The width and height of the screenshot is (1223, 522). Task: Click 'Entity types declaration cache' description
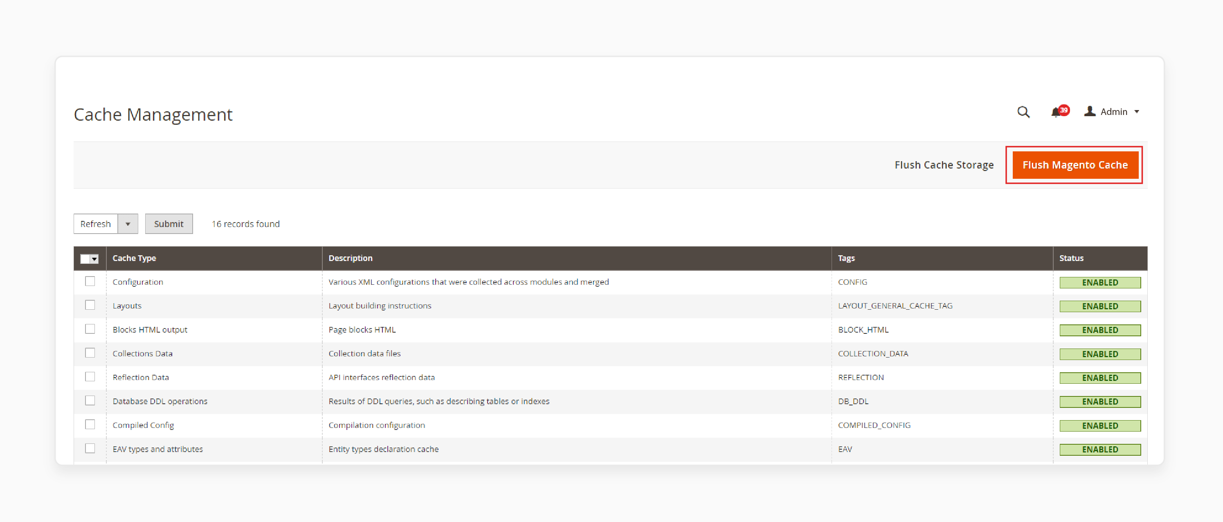tap(383, 449)
